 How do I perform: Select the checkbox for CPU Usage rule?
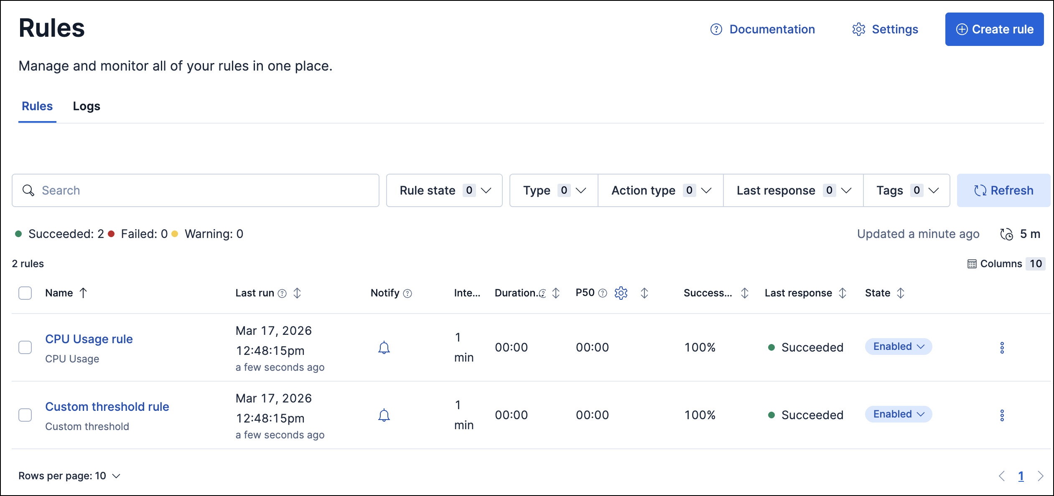pos(25,347)
